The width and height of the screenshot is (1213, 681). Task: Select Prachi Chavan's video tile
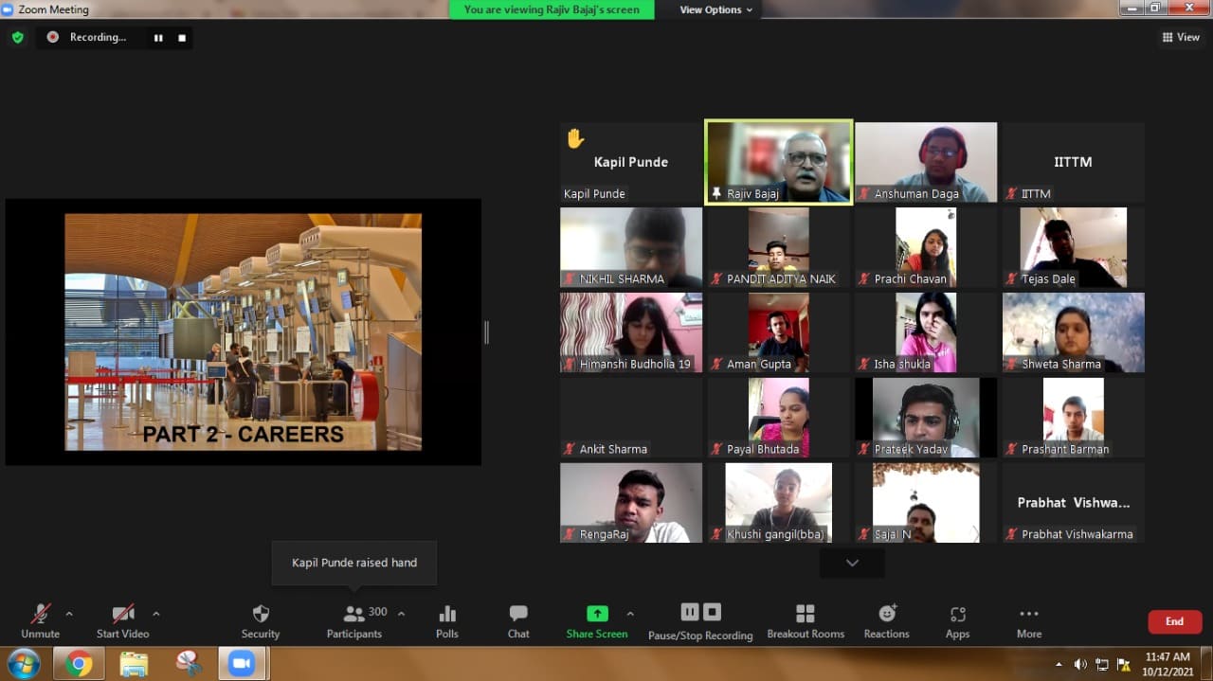[926, 247]
